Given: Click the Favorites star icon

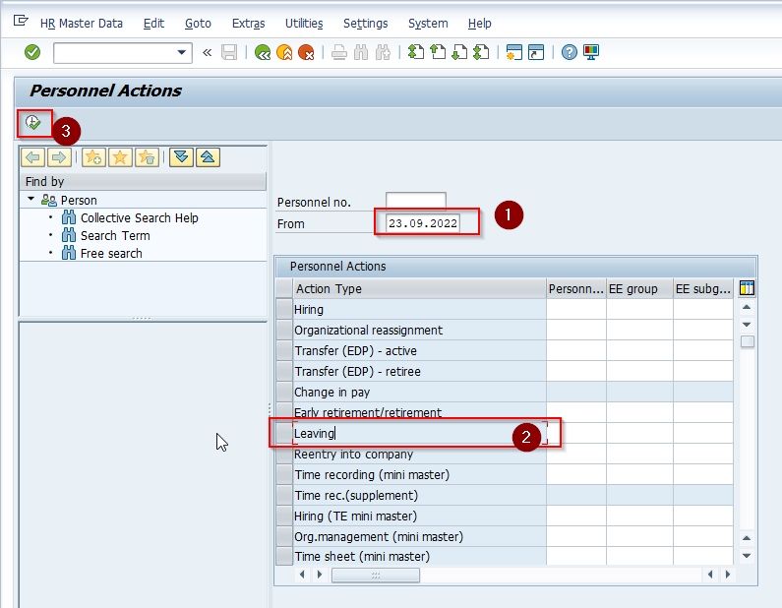Looking at the screenshot, I should click(120, 157).
